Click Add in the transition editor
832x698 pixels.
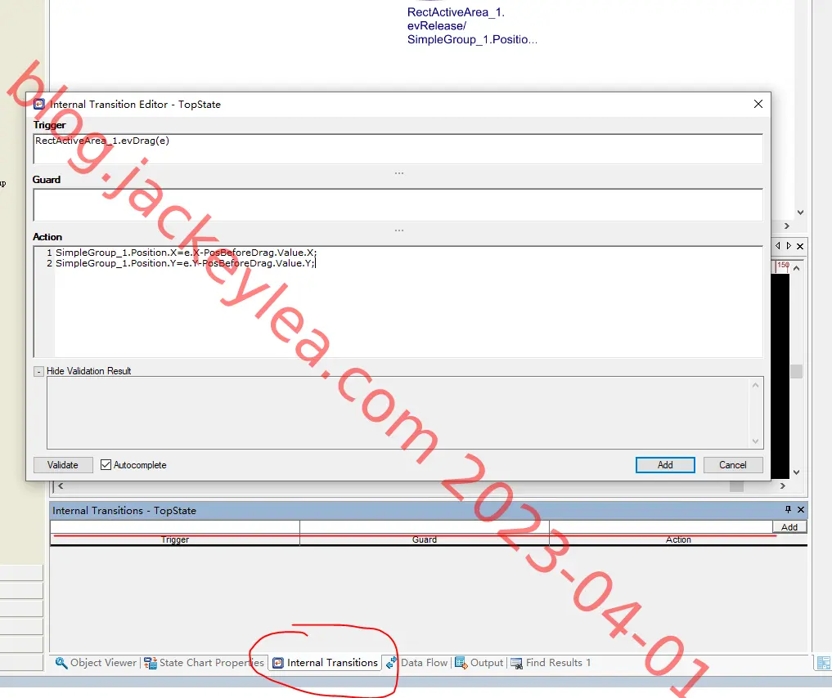pos(665,465)
